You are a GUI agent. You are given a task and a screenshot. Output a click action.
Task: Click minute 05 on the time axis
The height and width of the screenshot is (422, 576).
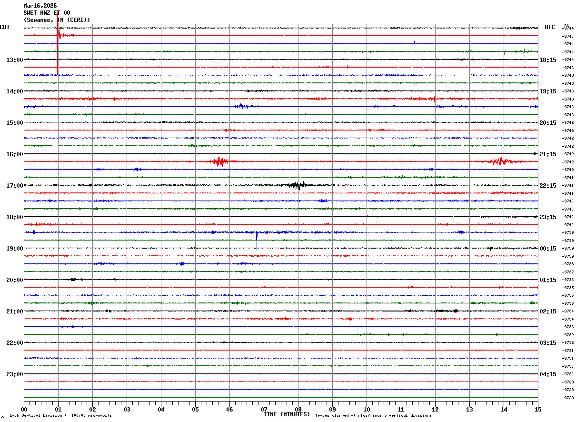click(x=195, y=409)
